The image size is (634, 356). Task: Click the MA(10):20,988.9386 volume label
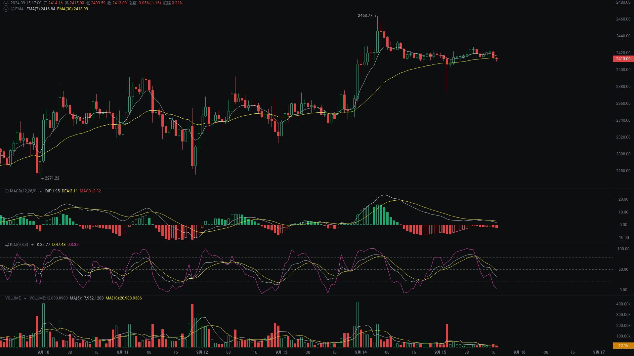[x=124, y=298]
